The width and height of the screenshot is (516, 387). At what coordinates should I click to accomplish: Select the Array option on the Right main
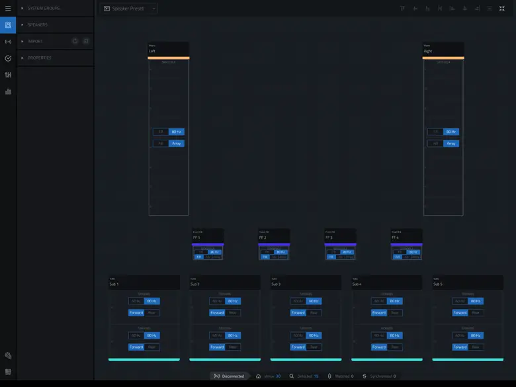click(451, 143)
